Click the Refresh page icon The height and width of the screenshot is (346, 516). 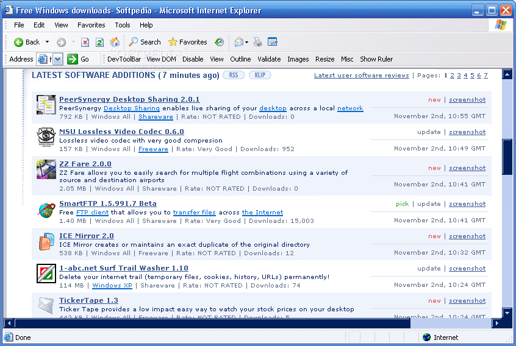(99, 42)
